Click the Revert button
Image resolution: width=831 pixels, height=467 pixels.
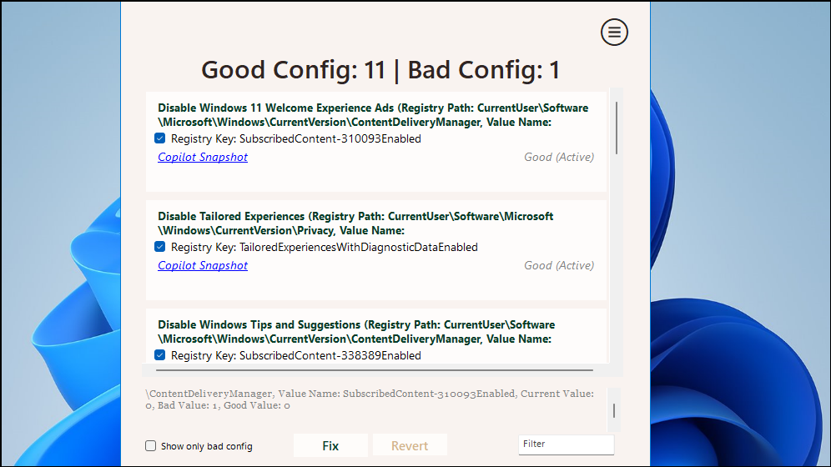point(410,445)
